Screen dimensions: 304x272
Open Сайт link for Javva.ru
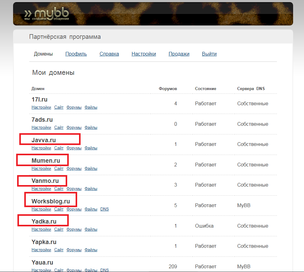point(59,148)
